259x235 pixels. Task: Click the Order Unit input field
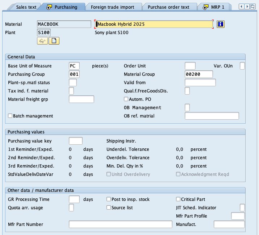point(190,66)
